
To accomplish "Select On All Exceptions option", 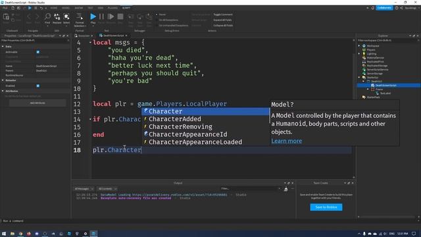I will (168, 20).
